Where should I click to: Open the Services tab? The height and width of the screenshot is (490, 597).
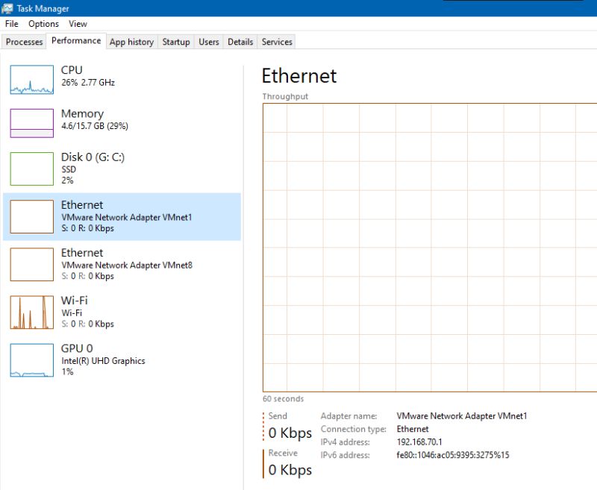point(276,43)
